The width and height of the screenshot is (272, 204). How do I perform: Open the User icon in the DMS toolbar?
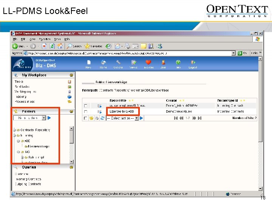click(163, 62)
